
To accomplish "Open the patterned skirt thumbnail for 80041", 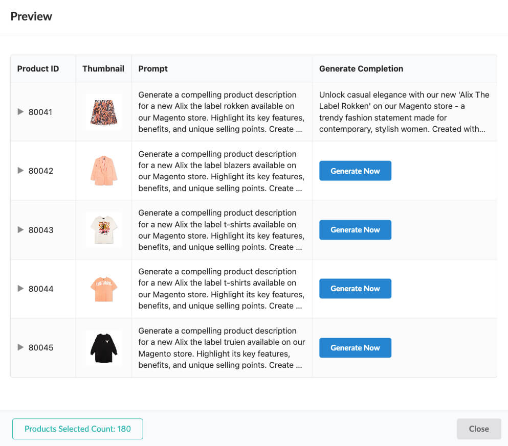I will (x=103, y=112).
